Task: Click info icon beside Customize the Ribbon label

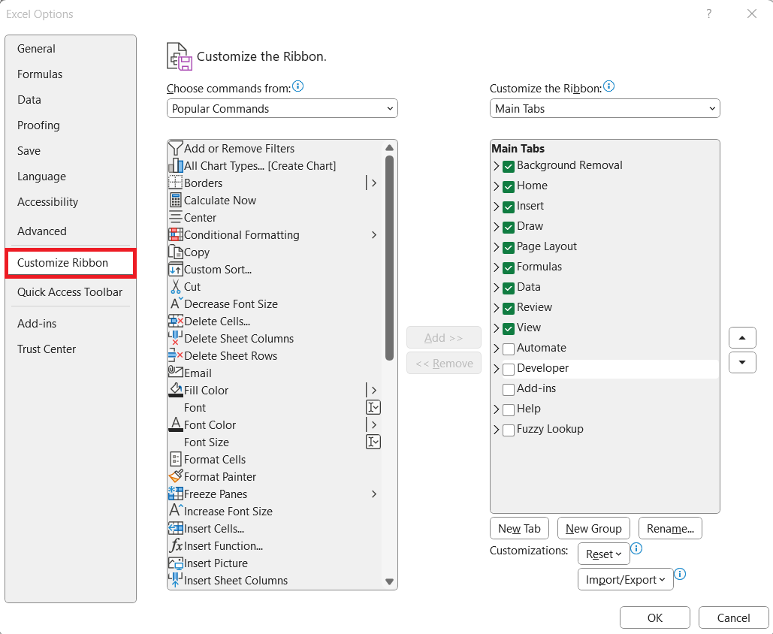Action: click(608, 87)
